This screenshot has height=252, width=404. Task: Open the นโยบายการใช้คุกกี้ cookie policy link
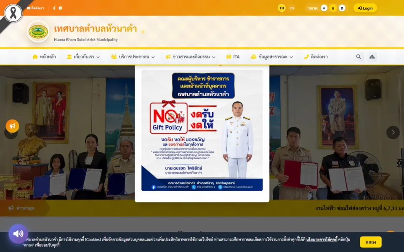tap(322, 239)
